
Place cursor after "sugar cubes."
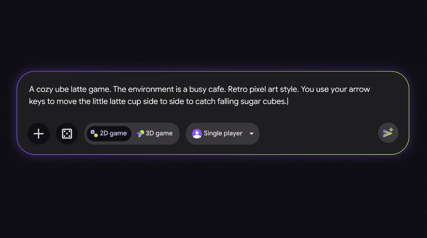[x=288, y=102]
